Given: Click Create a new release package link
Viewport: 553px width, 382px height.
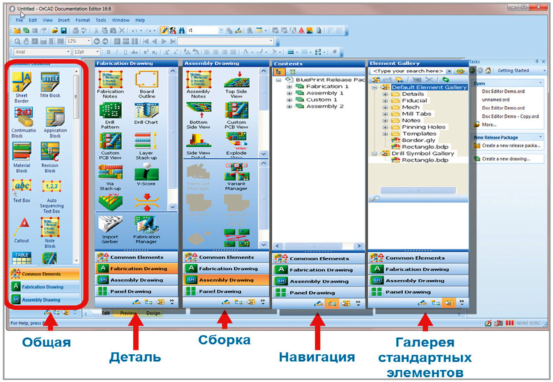Looking at the screenshot, I should click(511, 146).
